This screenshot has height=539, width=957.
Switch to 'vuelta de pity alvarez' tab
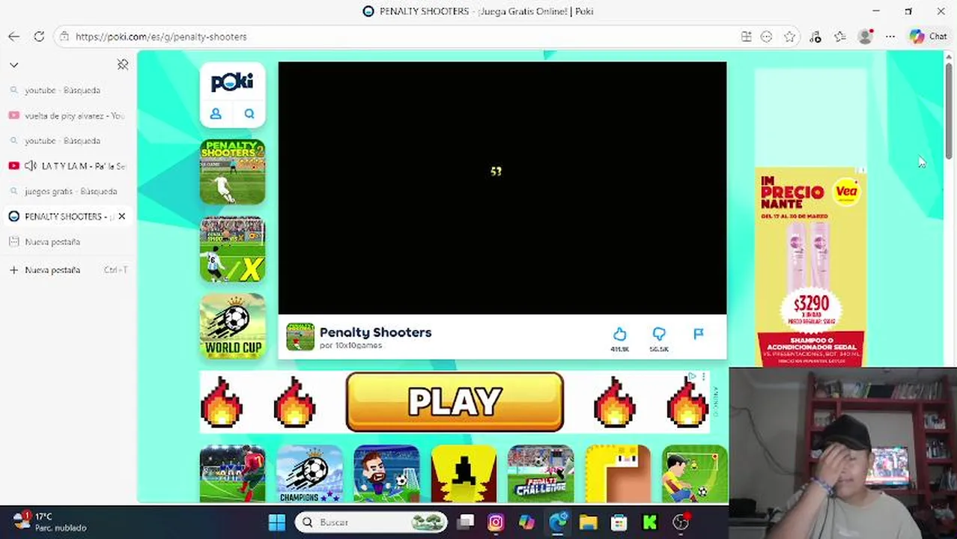click(67, 115)
